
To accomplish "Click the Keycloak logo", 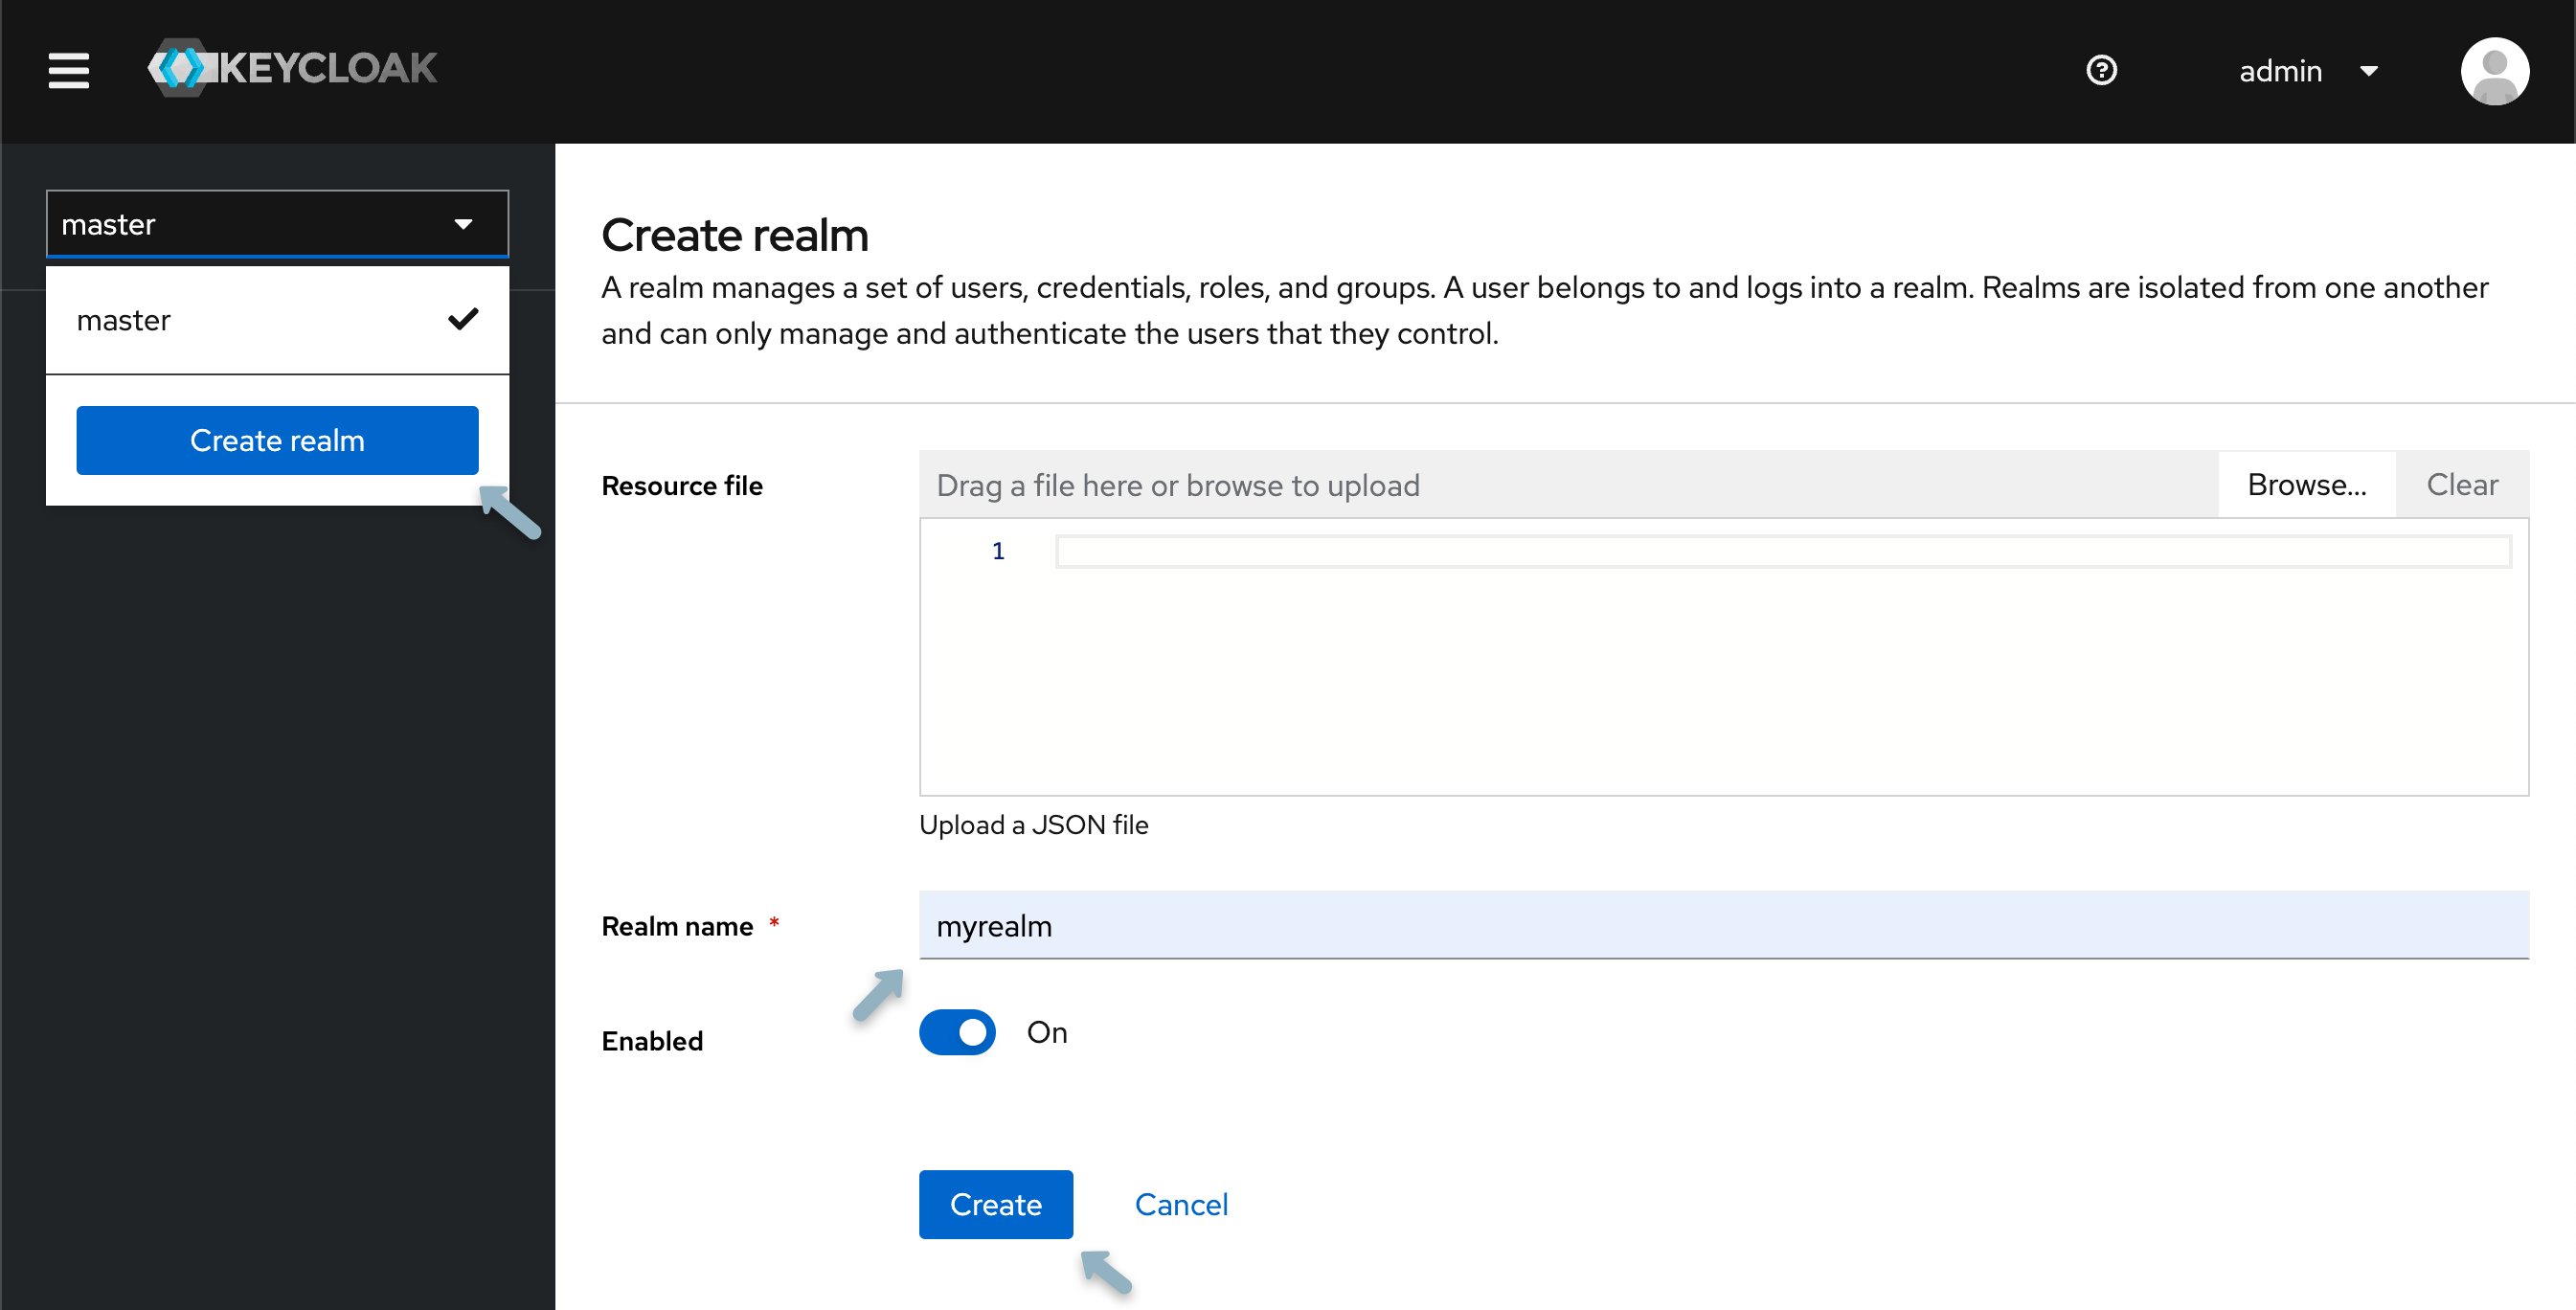I will pos(292,68).
